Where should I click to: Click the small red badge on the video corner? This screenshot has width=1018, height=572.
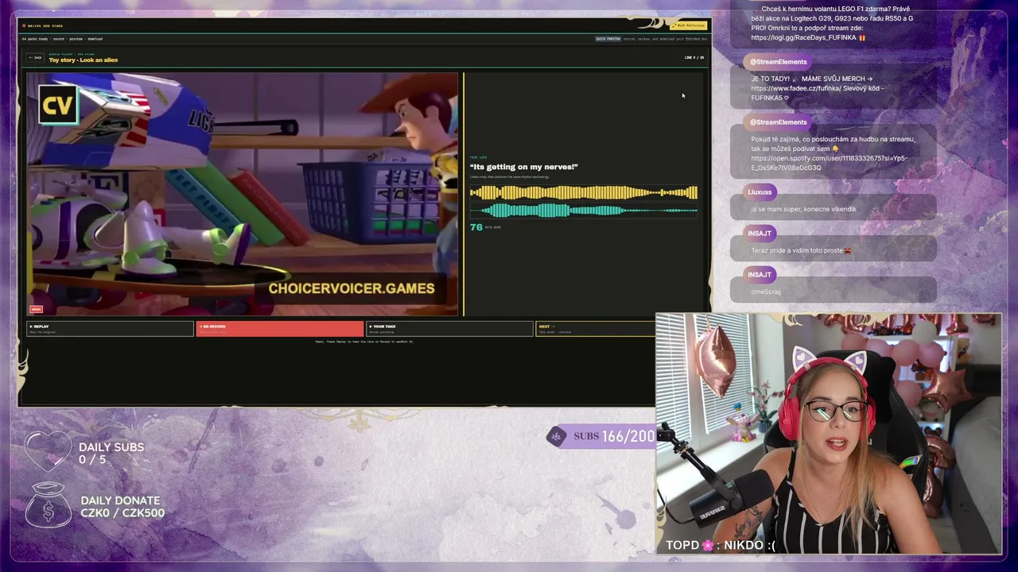(36, 309)
